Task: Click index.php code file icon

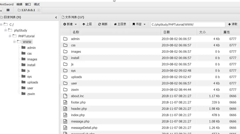Action: pos(65,115)
